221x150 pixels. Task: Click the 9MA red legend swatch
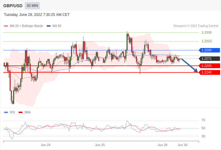tap(21, 112)
